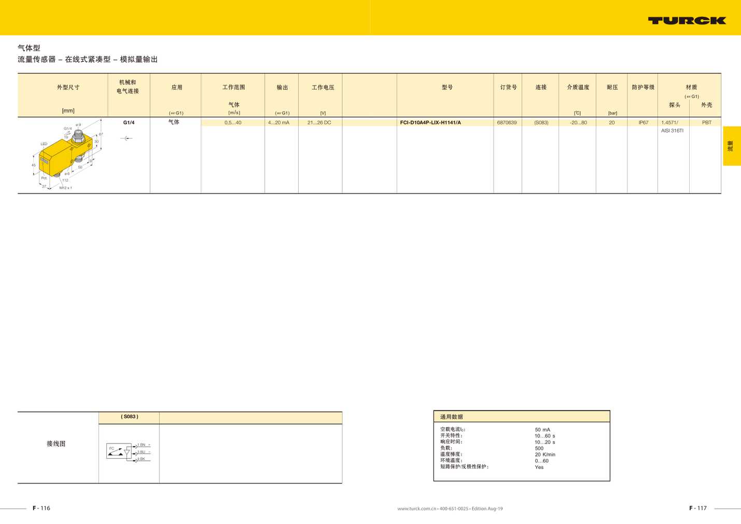Click the 外型尺寸 column header
The image size is (741, 524).
(68, 87)
